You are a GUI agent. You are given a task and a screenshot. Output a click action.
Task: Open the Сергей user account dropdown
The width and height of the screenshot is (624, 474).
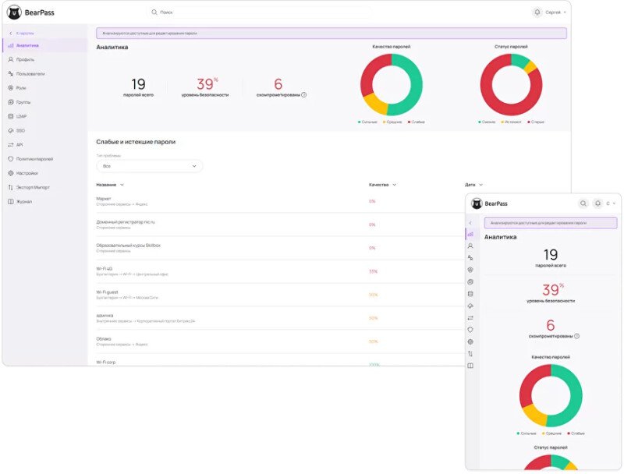555,12
